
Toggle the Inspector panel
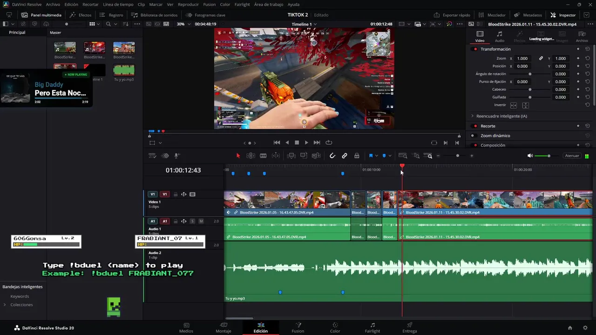(563, 15)
